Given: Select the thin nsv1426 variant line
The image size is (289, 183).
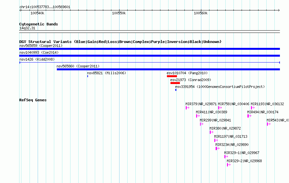Looking at the screenshot, I should coord(149,63).
